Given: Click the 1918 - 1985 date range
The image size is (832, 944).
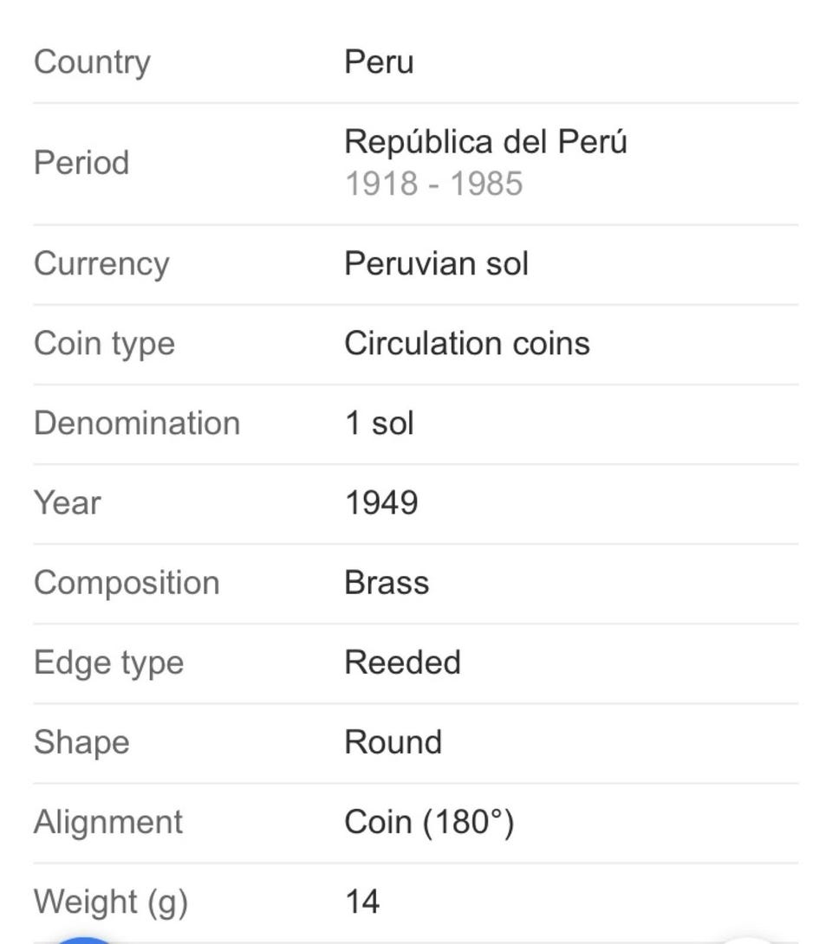Looking at the screenshot, I should (433, 184).
